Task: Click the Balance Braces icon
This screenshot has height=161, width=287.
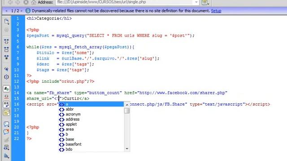Action: pyautogui.click(x=6, y=77)
